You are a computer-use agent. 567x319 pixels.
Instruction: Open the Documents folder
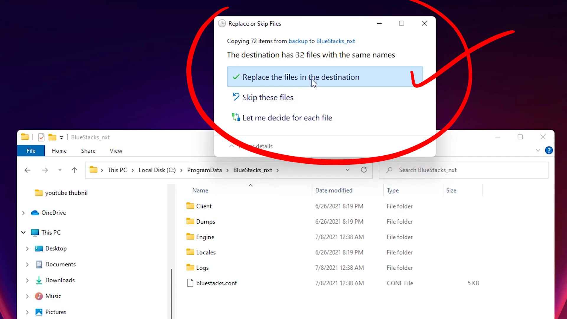coord(60,264)
